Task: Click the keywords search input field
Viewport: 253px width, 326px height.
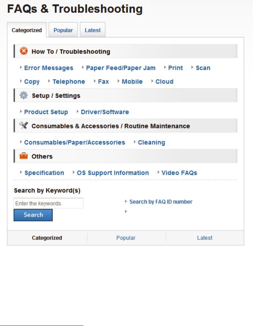Action: click(x=48, y=203)
